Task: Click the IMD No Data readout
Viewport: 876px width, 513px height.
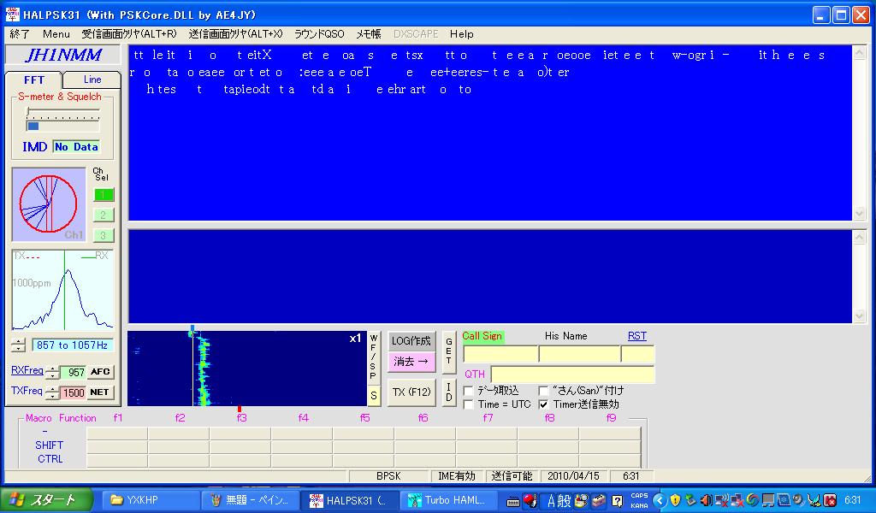Action: point(76,147)
